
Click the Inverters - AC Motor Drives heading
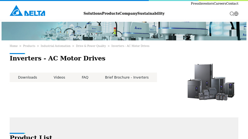[x=57, y=58]
